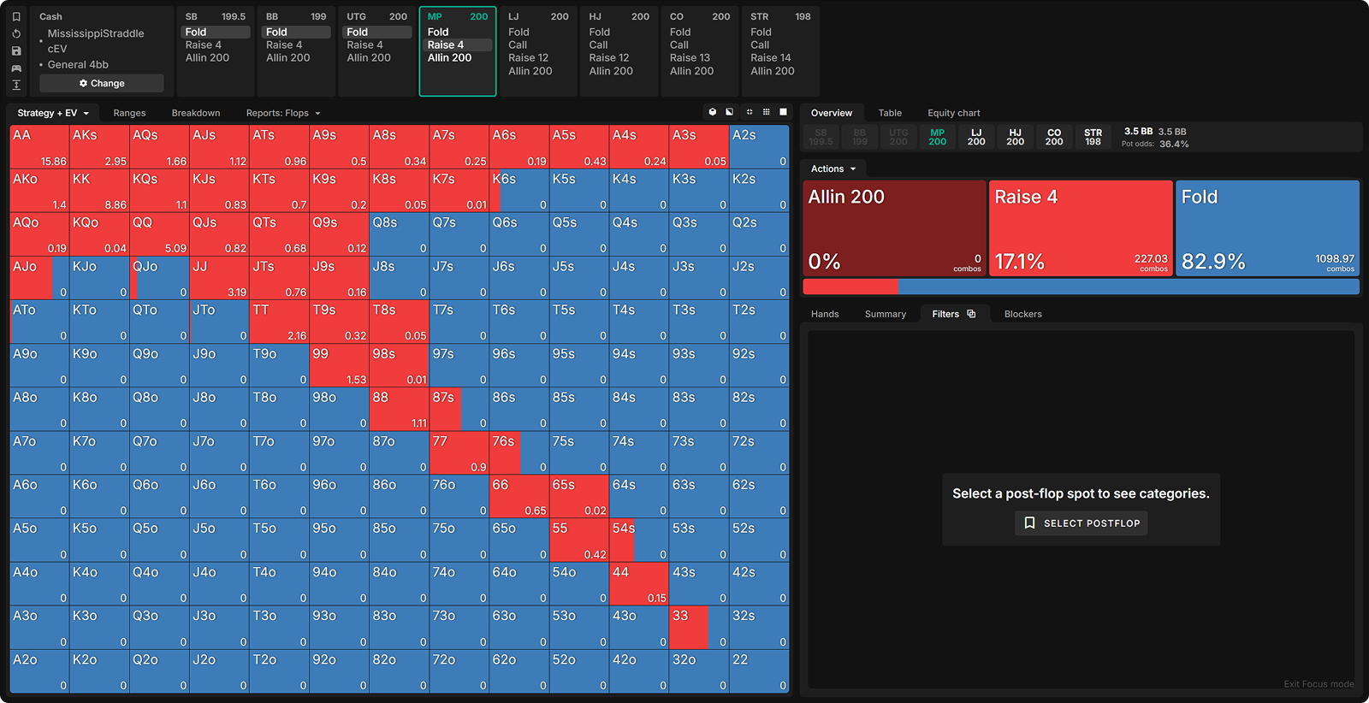Click the vertical expand height icon

pyautogui.click(x=16, y=85)
